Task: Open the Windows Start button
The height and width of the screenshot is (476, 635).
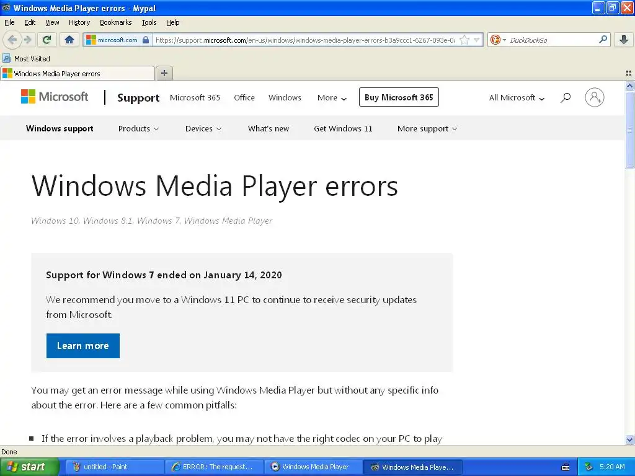Action: pyautogui.click(x=29, y=467)
